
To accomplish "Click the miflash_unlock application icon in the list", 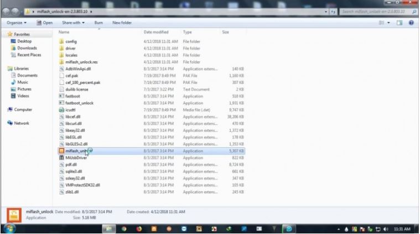I will click(61, 151).
